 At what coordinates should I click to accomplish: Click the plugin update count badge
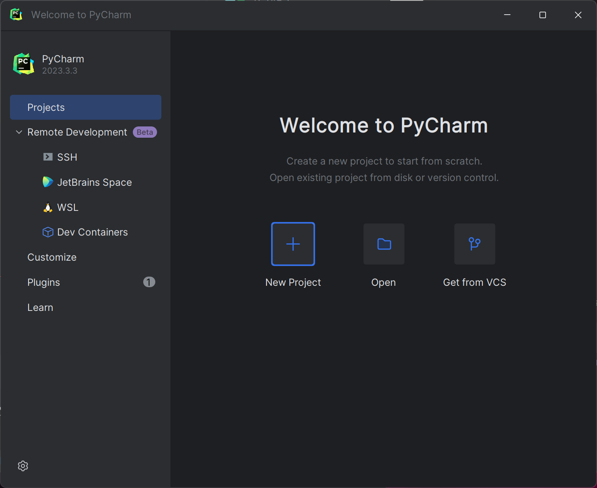tap(149, 282)
